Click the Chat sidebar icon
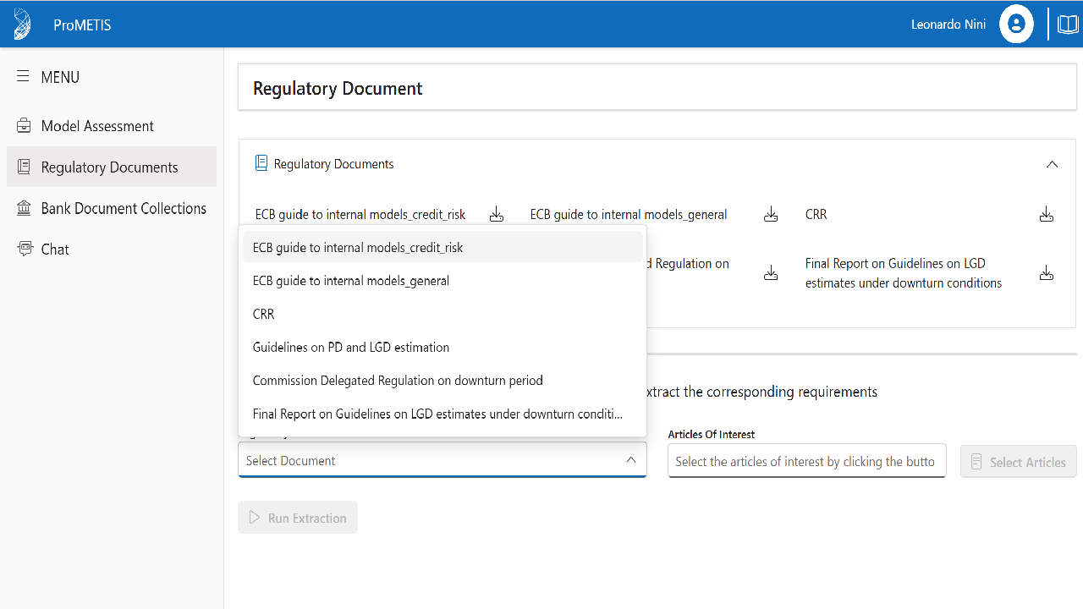Viewport: 1083px width, 609px height. coord(24,249)
